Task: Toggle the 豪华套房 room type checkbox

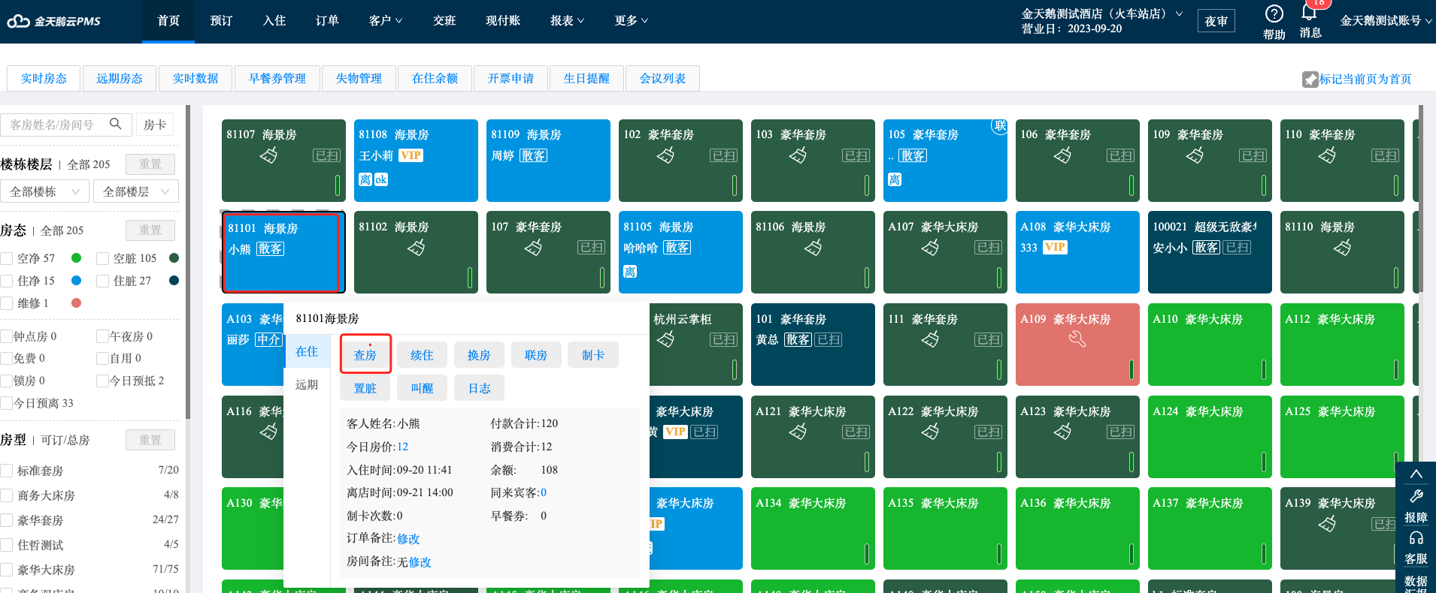Action: [x=7, y=520]
